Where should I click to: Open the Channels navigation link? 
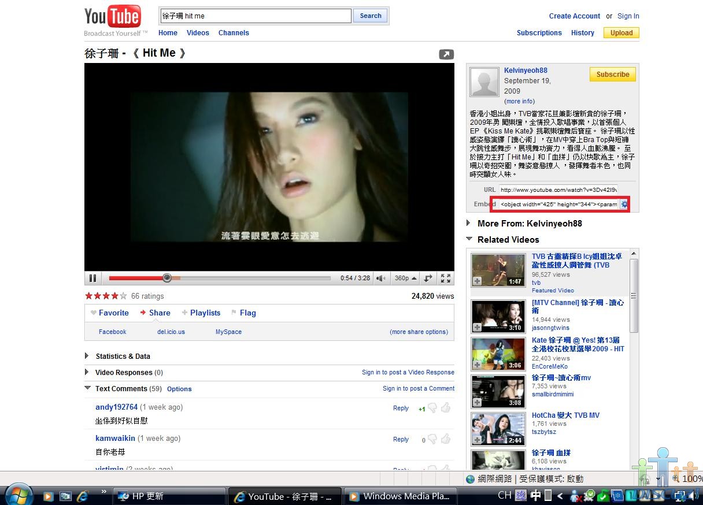click(x=234, y=33)
